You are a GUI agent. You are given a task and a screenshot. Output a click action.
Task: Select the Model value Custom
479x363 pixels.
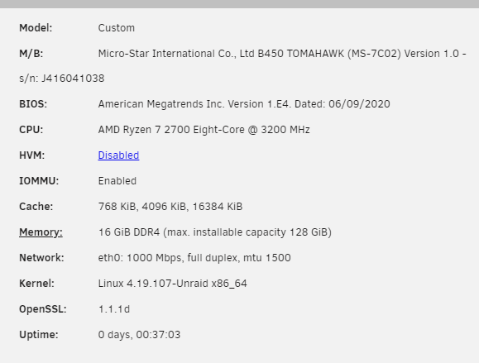click(117, 28)
